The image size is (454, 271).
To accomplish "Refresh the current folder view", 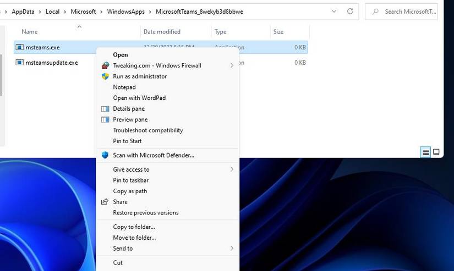I will coord(350,12).
